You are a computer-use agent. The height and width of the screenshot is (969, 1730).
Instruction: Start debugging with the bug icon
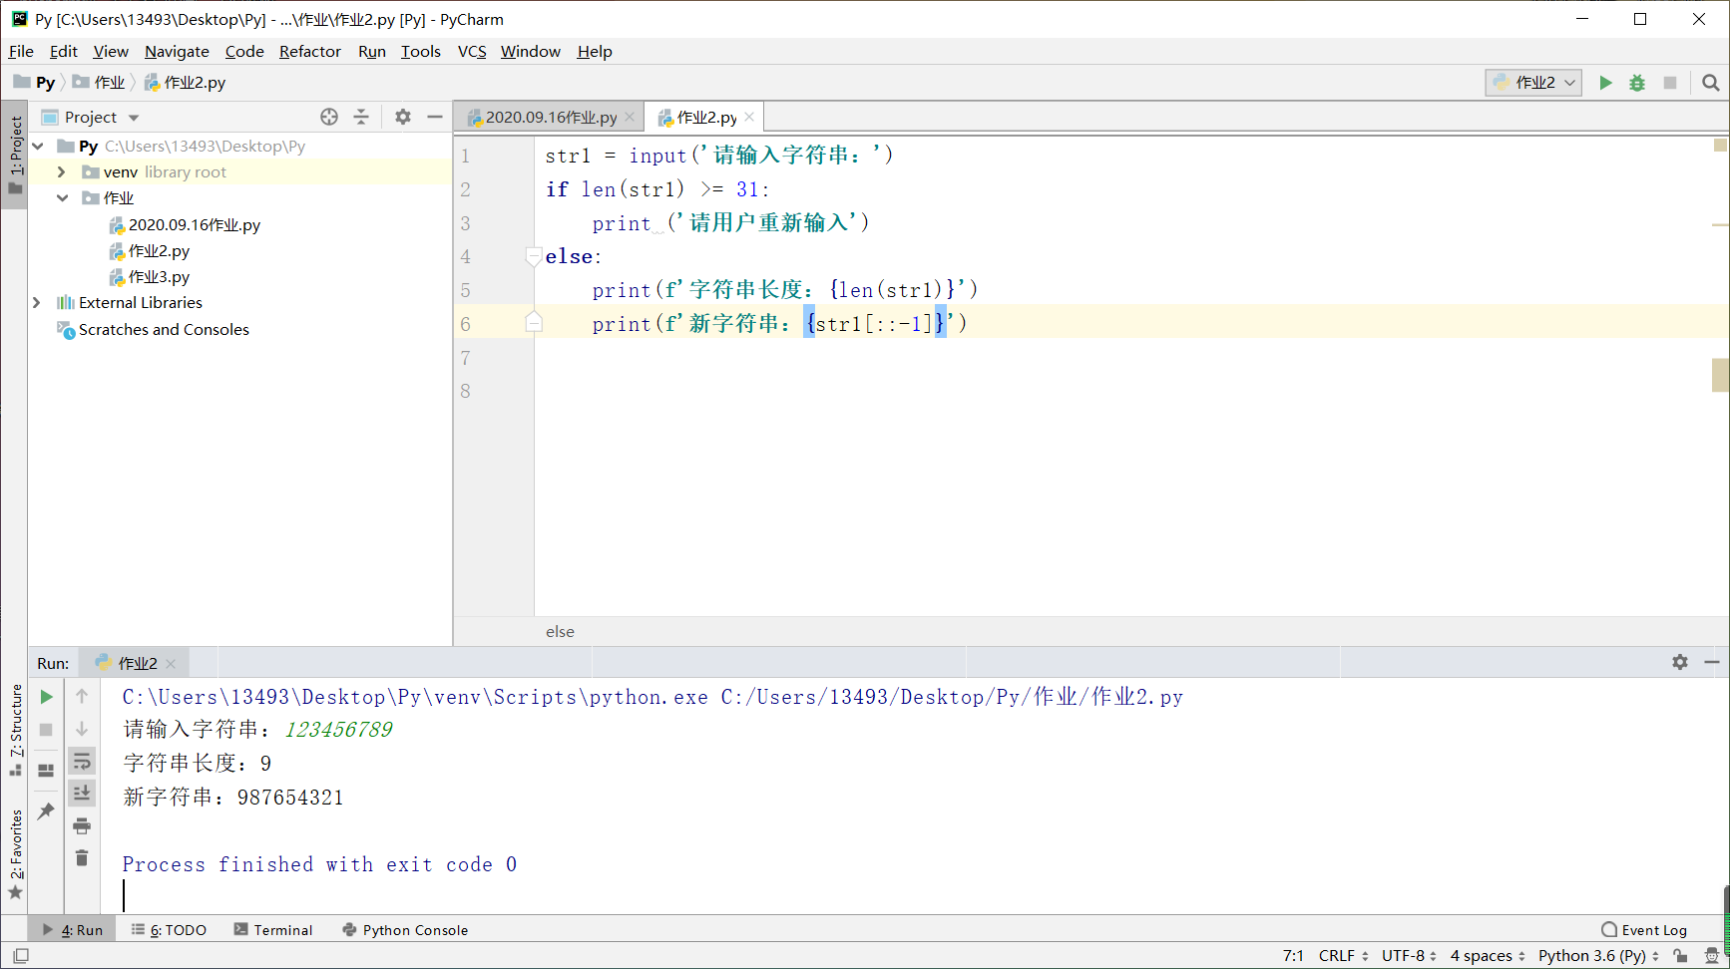pyautogui.click(x=1637, y=83)
